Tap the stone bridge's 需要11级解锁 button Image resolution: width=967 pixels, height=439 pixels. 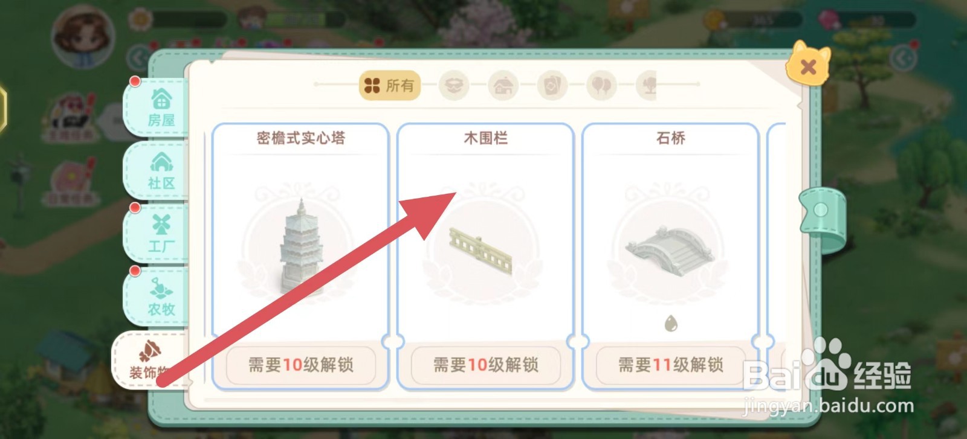[671, 365]
